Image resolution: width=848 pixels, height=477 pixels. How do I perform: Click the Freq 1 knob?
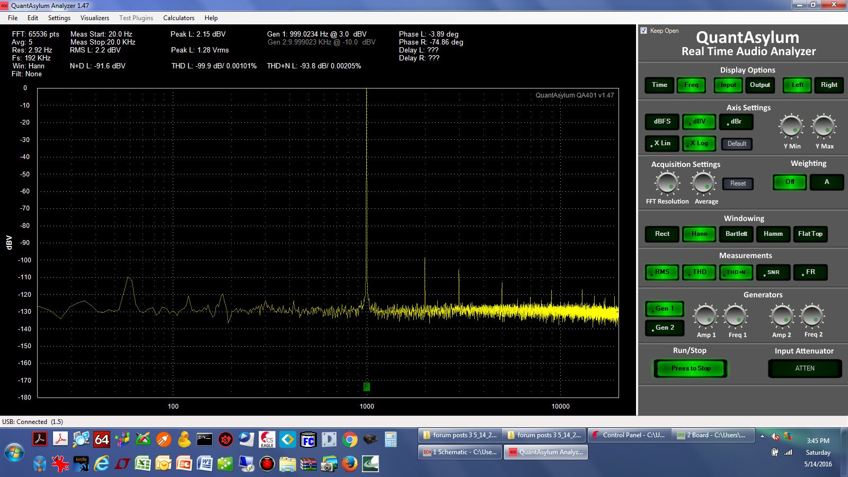pyautogui.click(x=736, y=316)
